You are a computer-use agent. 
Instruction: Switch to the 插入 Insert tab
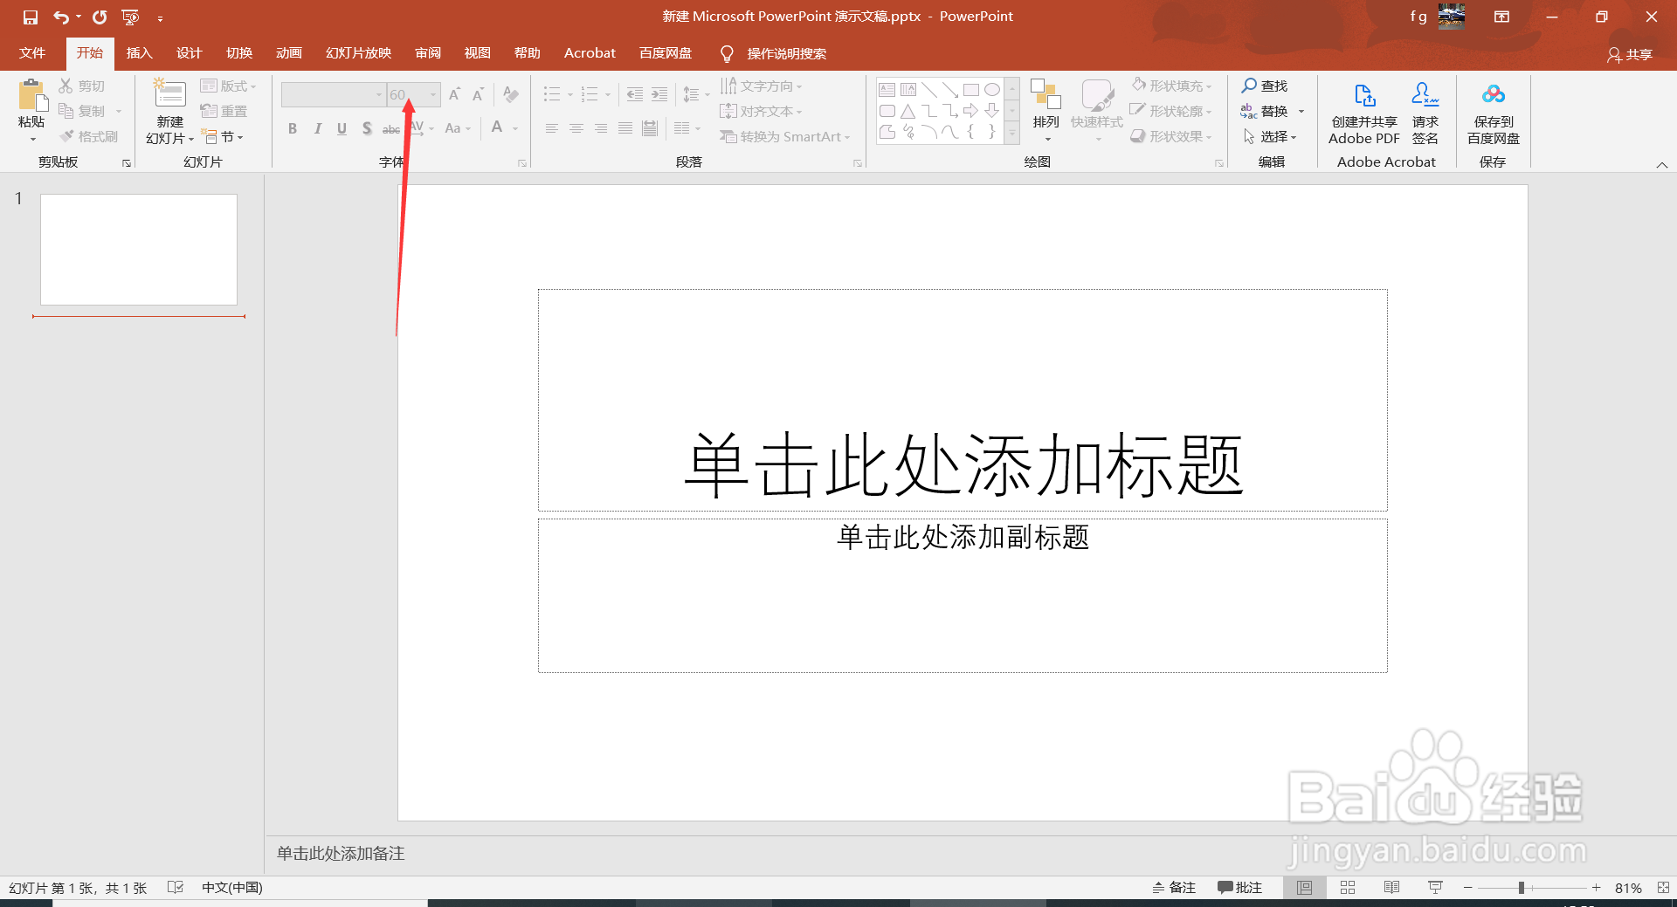(x=139, y=52)
